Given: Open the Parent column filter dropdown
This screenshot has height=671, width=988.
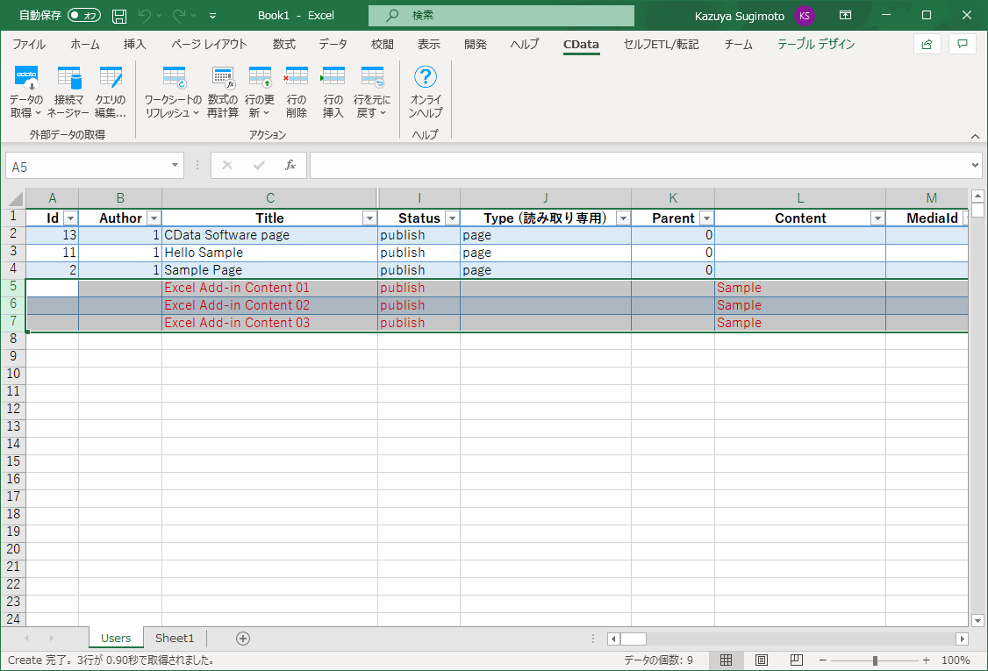Looking at the screenshot, I should pyautogui.click(x=706, y=218).
